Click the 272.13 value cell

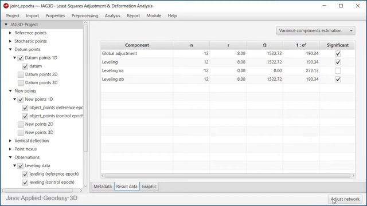click(x=301, y=70)
